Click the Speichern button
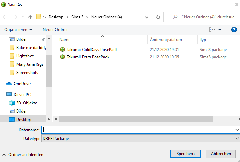The image size is (240, 162). pyautogui.click(x=186, y=154)
